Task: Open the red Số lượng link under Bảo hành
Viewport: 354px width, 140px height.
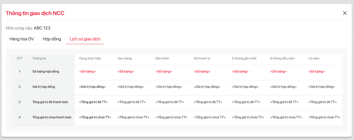Action: 164,72
